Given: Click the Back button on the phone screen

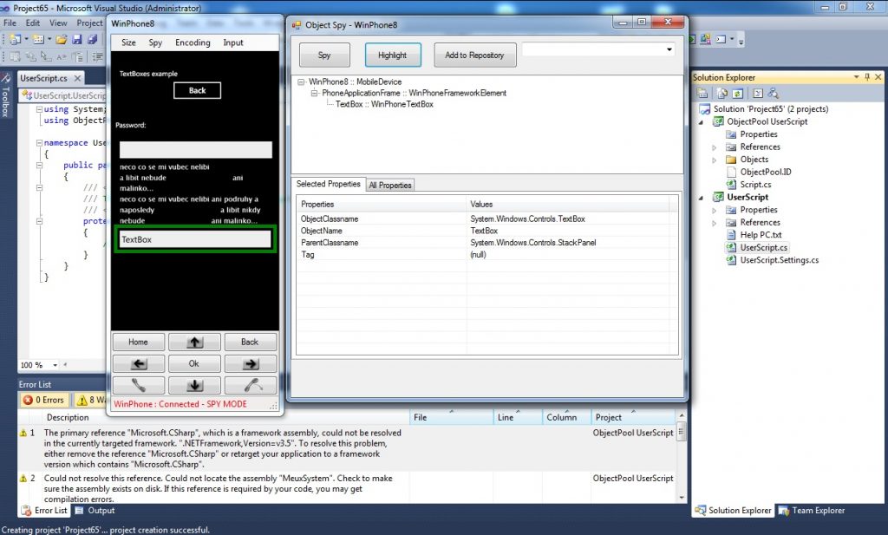Looking at the screenshot, I should [x=197, y=90].
